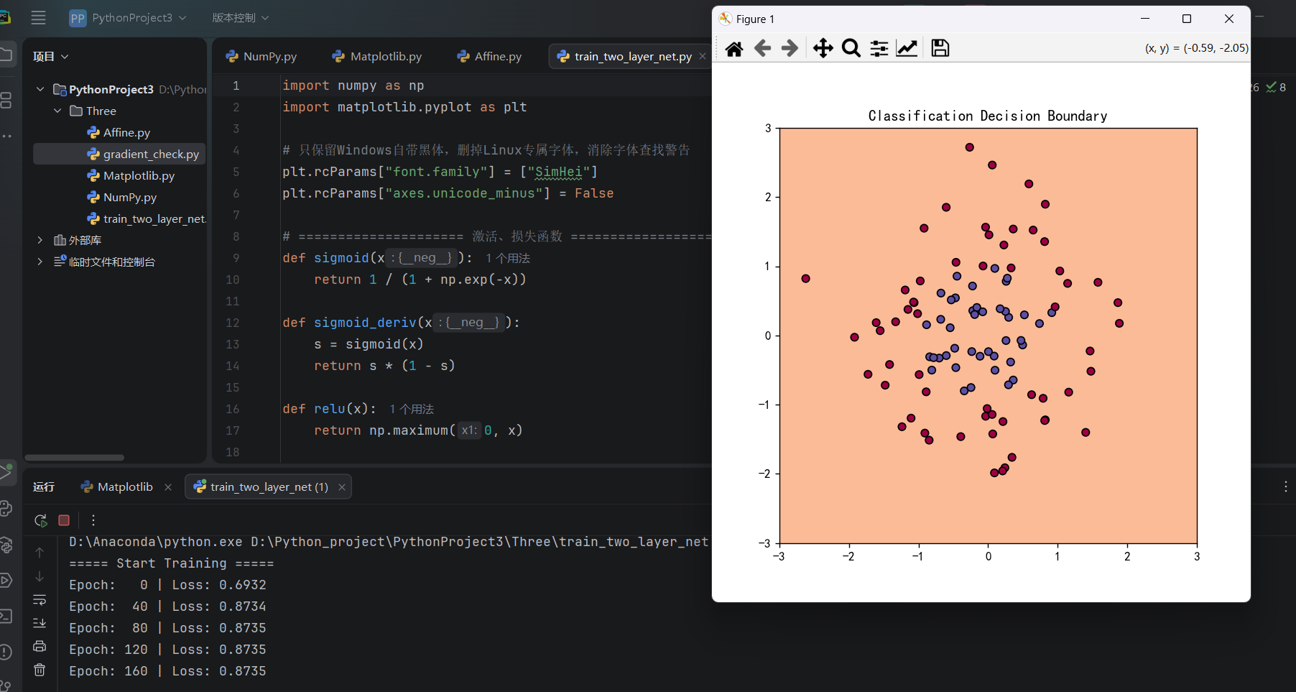Click line number 9 in the editor gutter
The image size is (1296, 692).
point(236,258)
